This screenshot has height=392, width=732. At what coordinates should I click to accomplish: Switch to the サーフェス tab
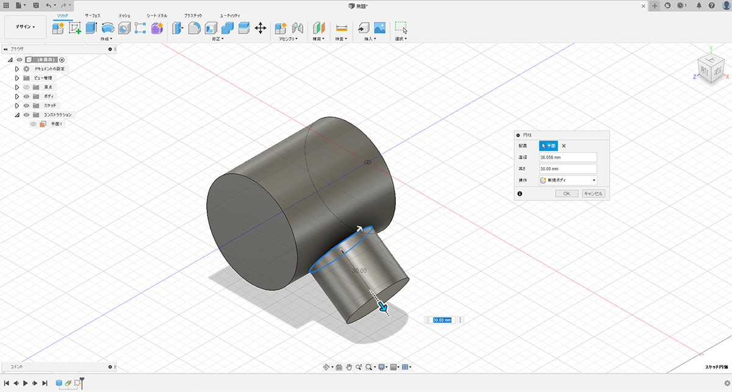93,15
